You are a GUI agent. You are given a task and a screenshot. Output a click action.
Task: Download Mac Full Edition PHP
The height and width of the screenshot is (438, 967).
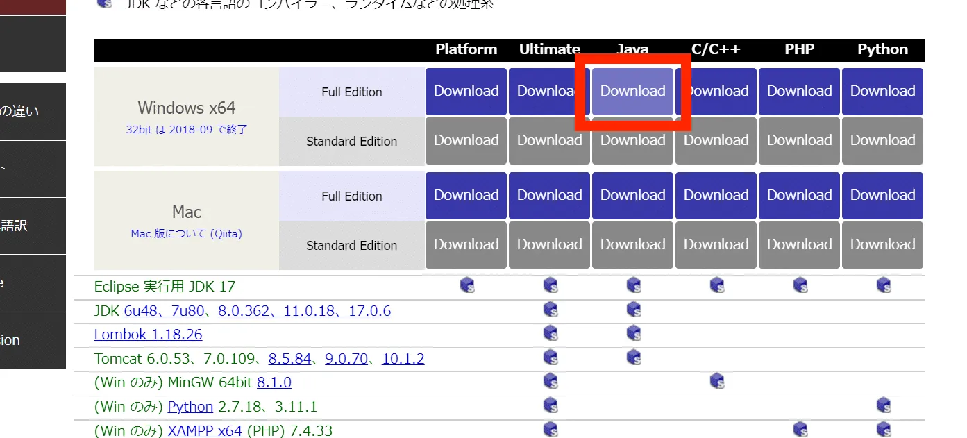point(799,195)
